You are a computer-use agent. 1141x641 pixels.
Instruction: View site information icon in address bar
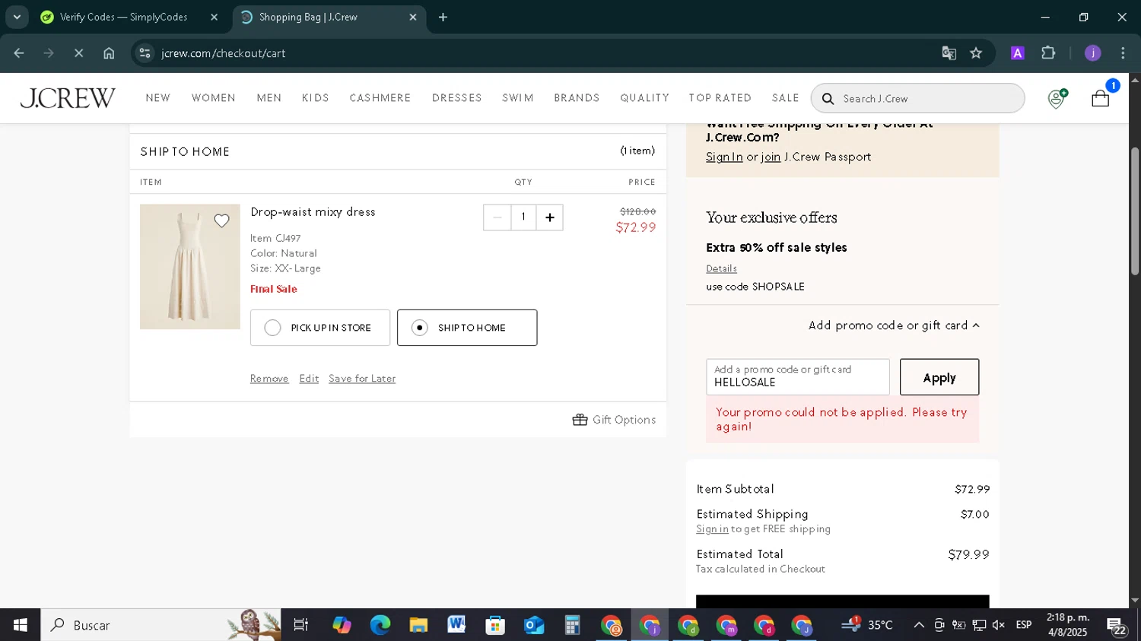pyautogui.click(x=145, y=53)
